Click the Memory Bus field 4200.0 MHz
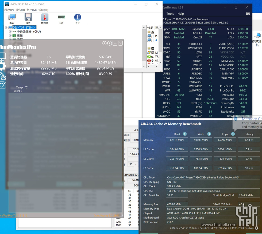Image resolution: width=262 pixels, height=234 pixels. [177, 204]
